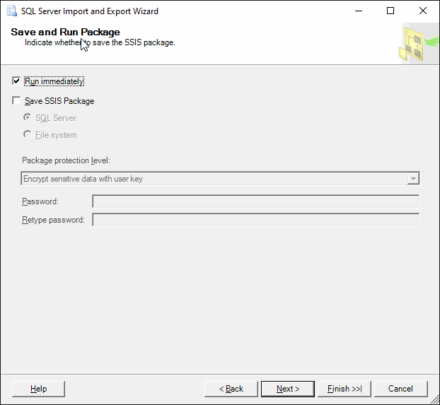Click Finish to complete the wizard
The image size is (440, 405).
coord(345,389)
